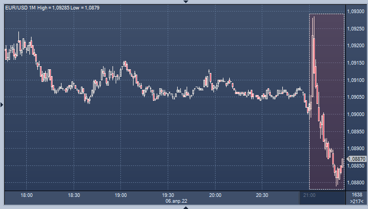Click the current price tag 1,08870
This screenshot has width=368, height=209.
[x=356, y=159]
